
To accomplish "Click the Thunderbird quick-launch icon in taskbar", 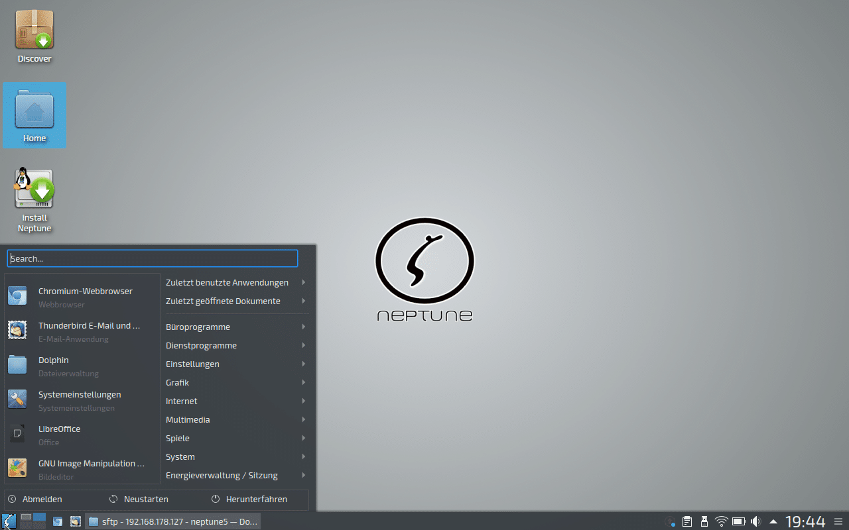I will [x=76, y=521].
